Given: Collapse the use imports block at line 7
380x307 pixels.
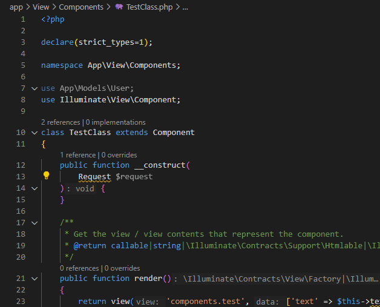Looking at the screenshot, I should (34, 88).
